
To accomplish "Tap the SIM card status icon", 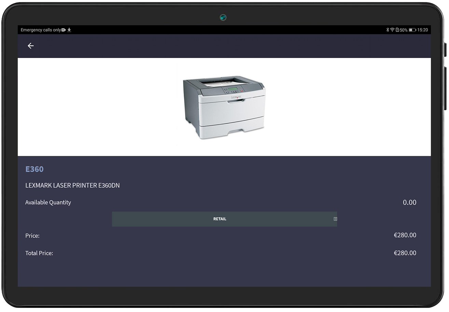I will tap(397, 30).
